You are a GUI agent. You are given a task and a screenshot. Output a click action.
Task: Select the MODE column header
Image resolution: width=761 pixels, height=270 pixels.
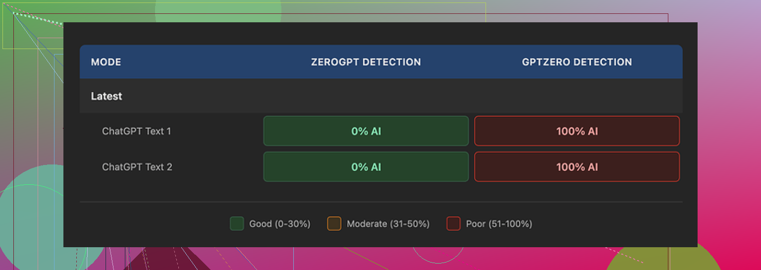tap(106, 62)
